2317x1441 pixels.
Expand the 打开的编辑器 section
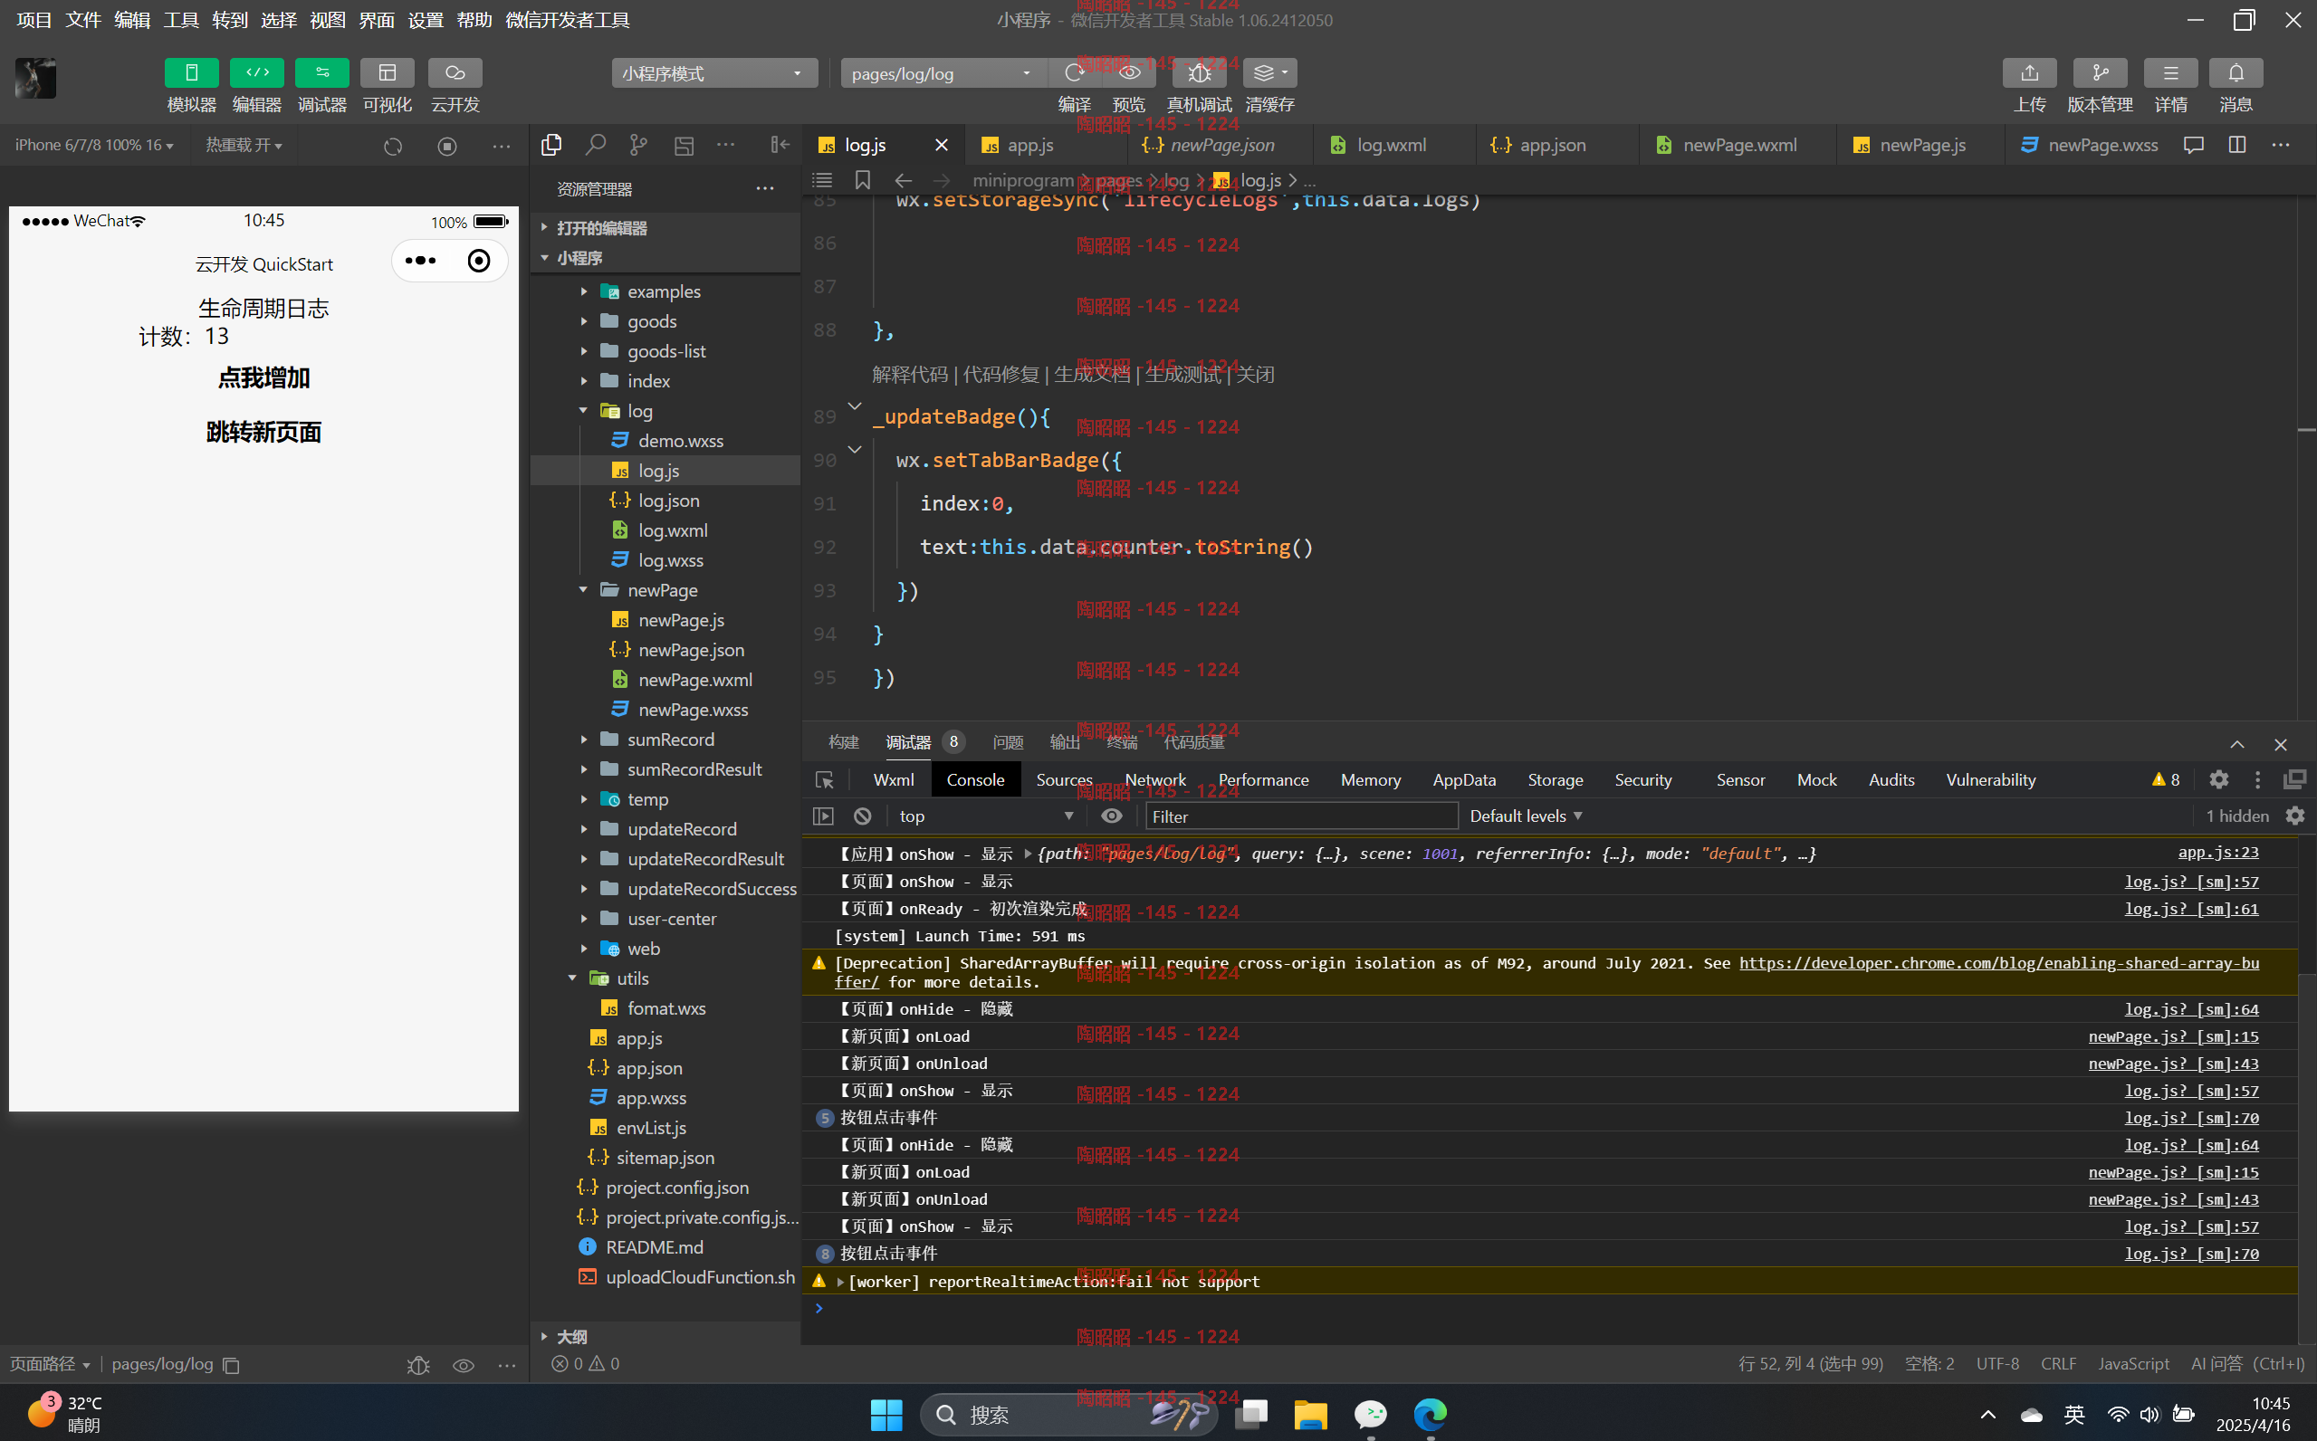tap(601, 229)
